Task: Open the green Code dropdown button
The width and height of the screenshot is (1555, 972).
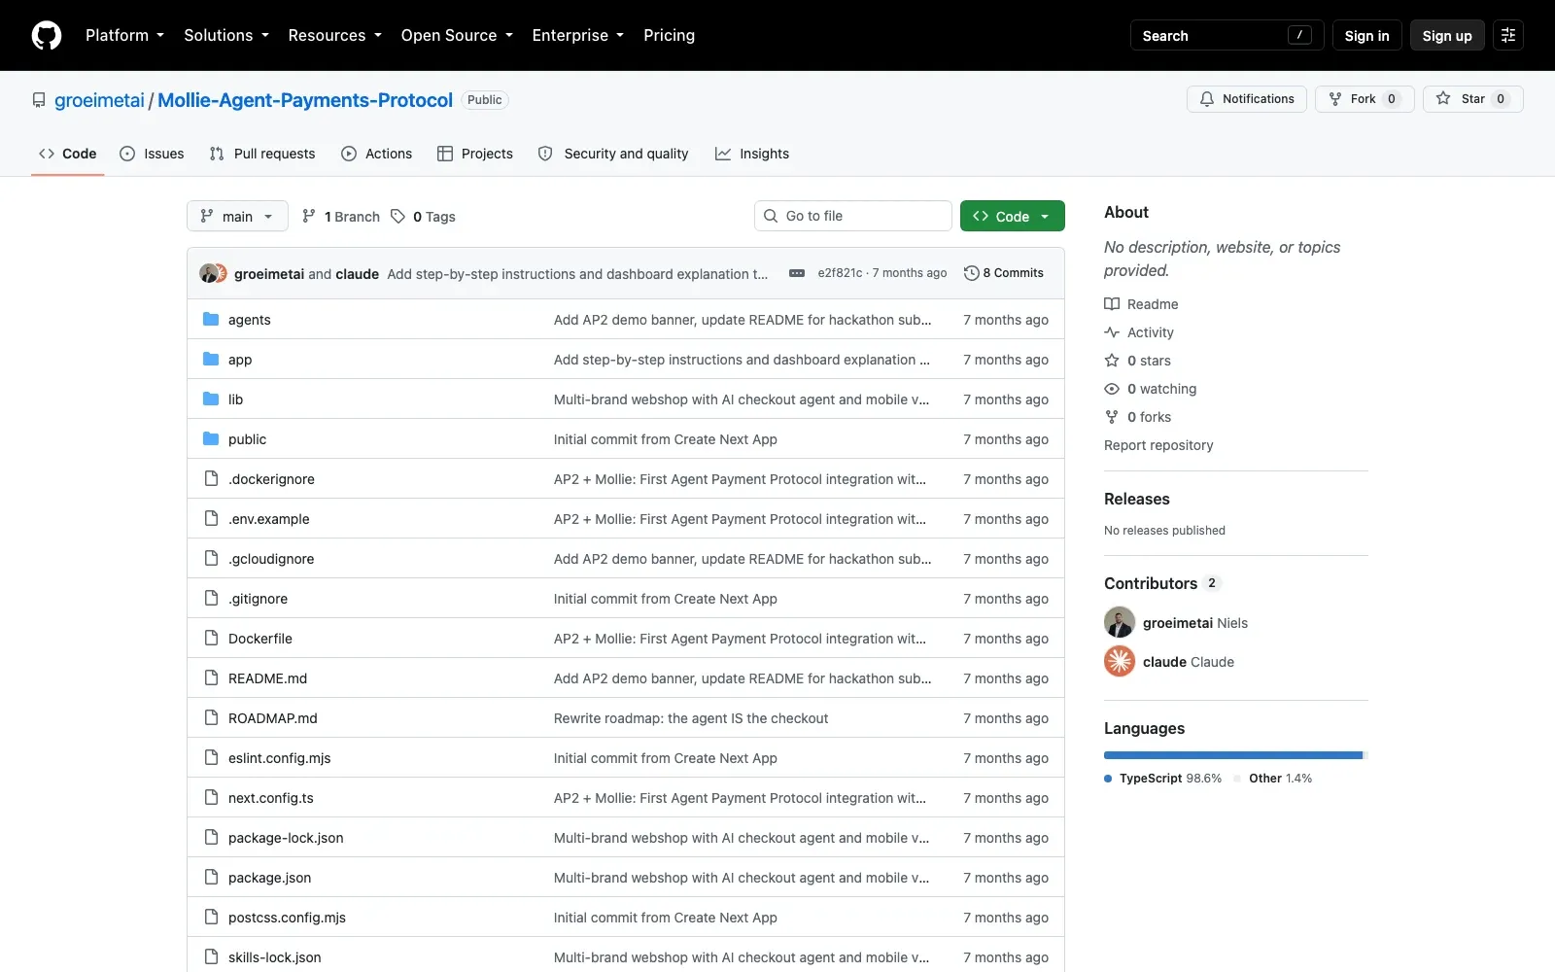Action: 1013,216
